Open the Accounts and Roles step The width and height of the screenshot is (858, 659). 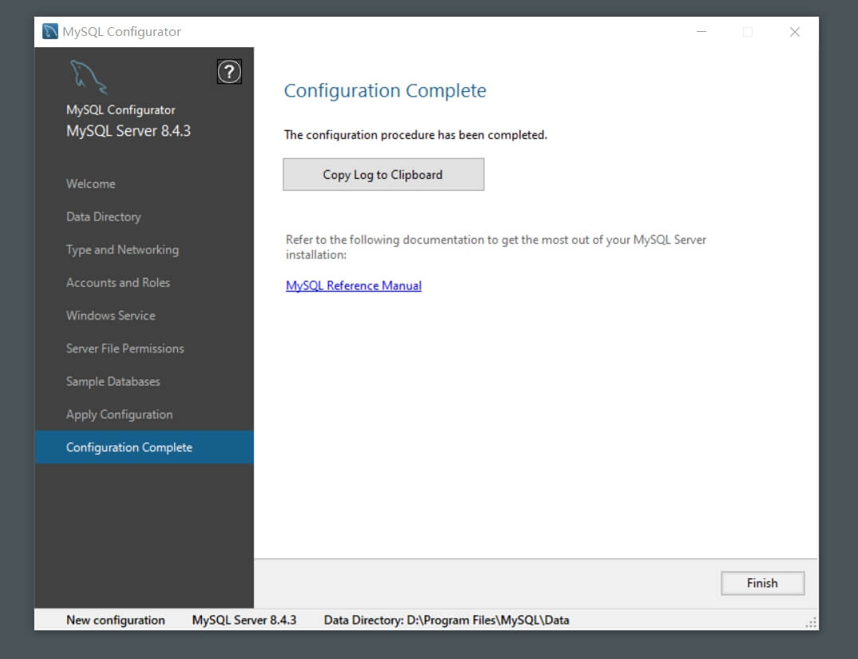click(x=118, y=283)
